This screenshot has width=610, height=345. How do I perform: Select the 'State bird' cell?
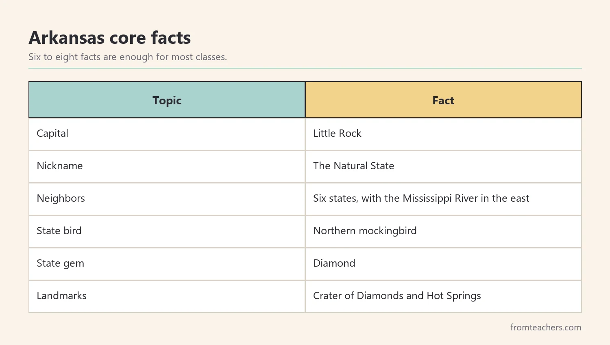(x=167, y=231)
